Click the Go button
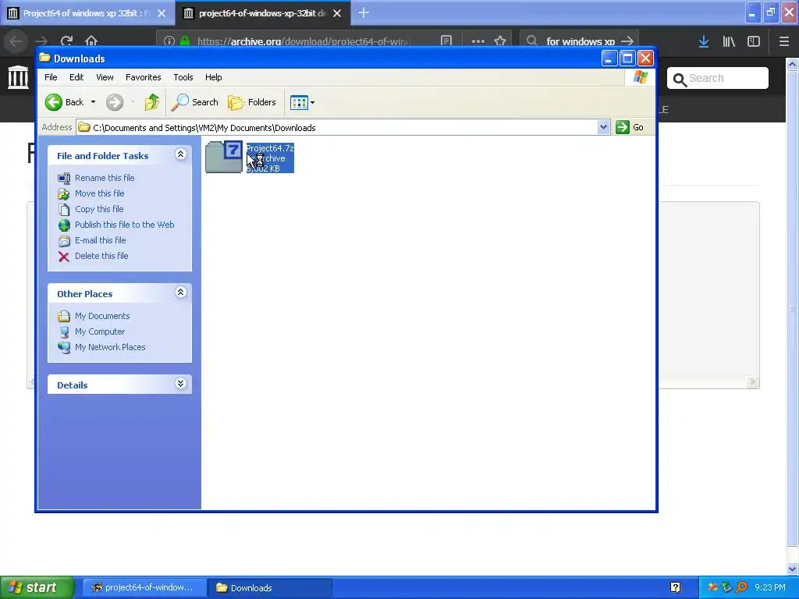The height and width of the screenshot is (599, 799). tap(630, 127)
